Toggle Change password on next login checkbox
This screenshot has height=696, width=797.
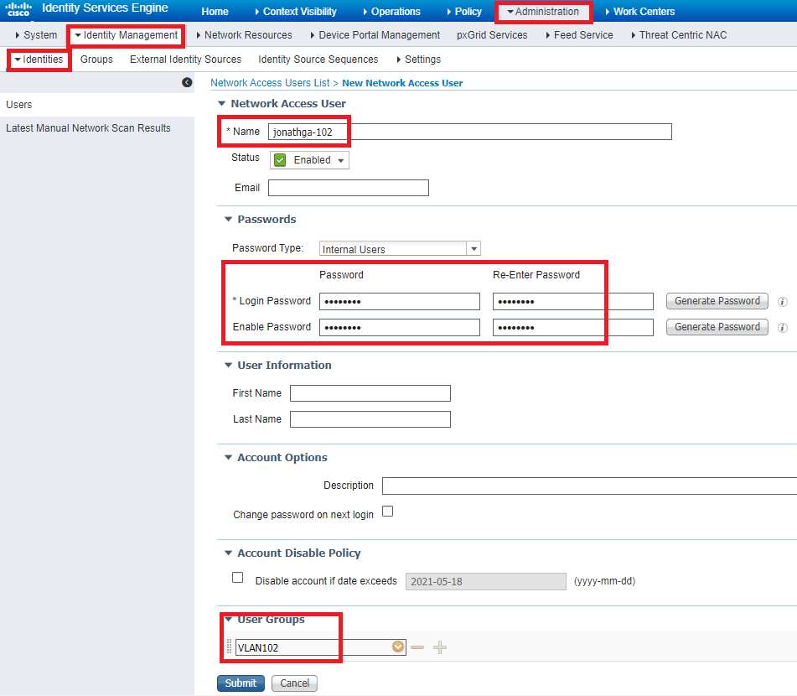[388, 512]
